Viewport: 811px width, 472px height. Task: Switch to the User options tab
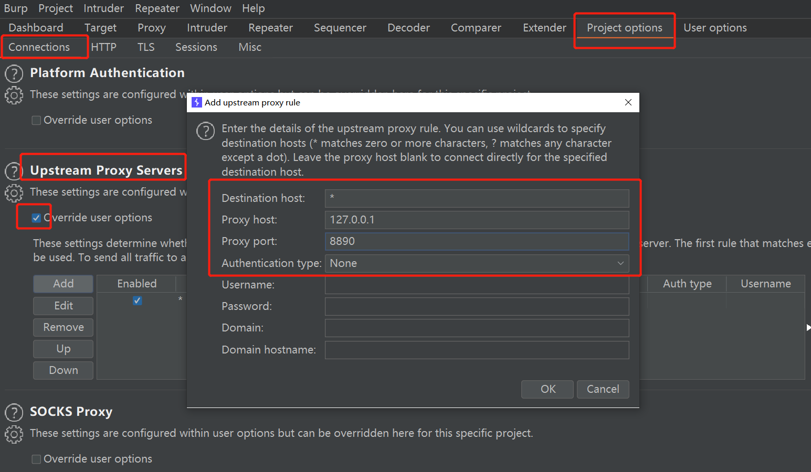point(715,28)
